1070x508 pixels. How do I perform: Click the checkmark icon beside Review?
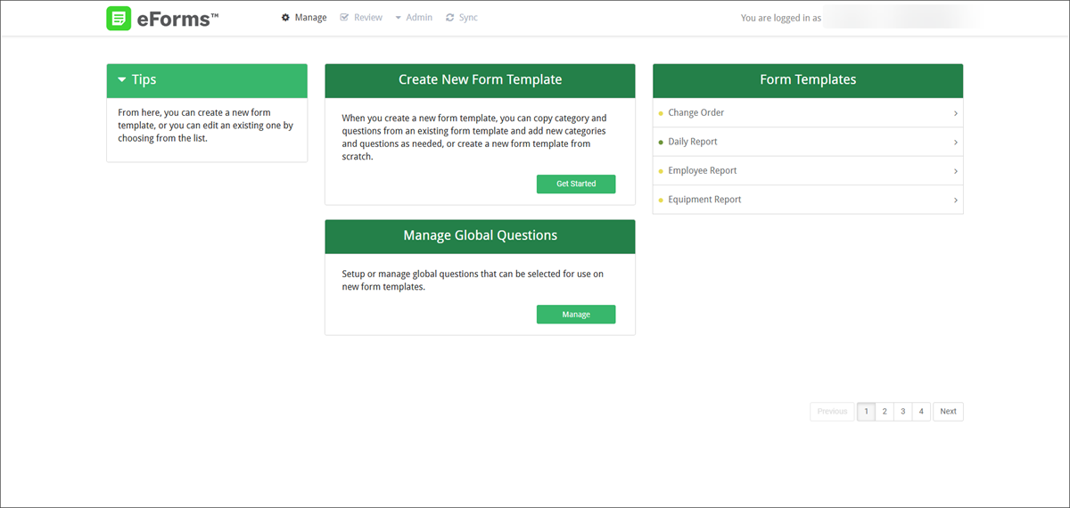(x=344, y=18)
